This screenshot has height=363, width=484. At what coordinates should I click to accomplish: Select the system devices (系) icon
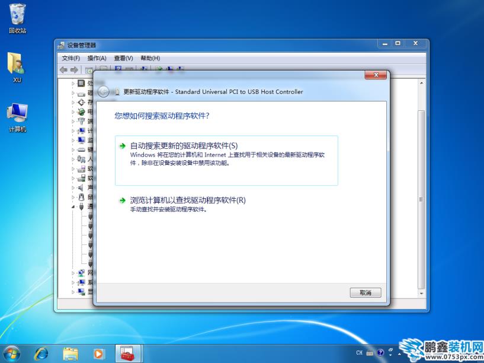tap(81, 282)
